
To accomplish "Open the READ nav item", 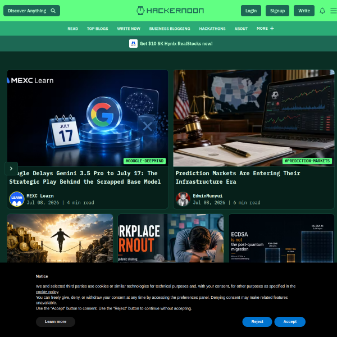I will (72, 29).
